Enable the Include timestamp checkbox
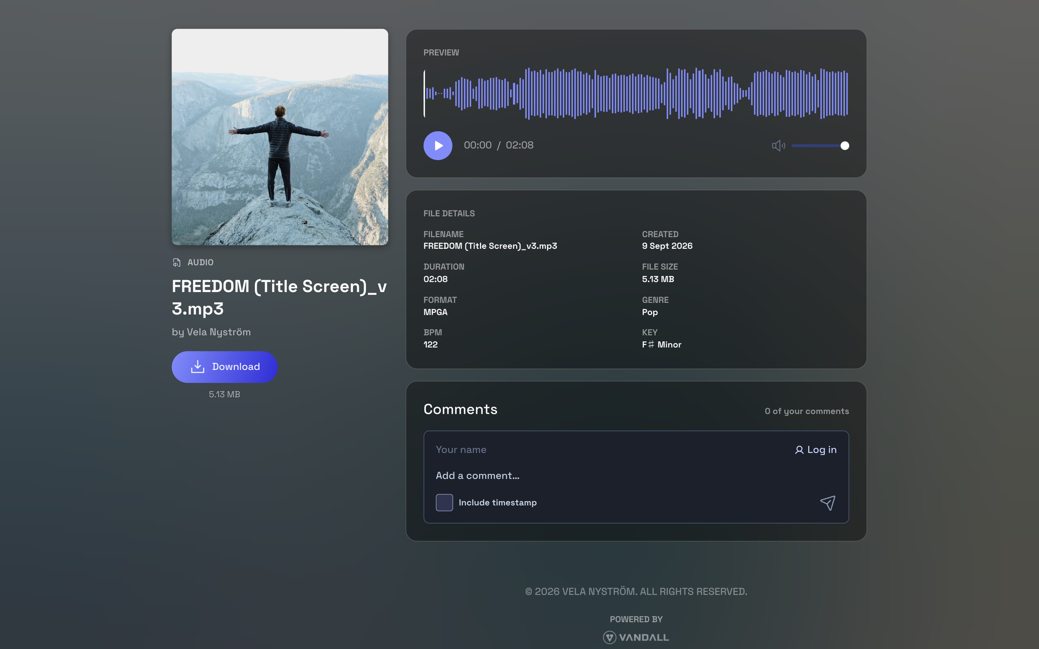This screenshot has width=1039, height=649. [444, 502]
